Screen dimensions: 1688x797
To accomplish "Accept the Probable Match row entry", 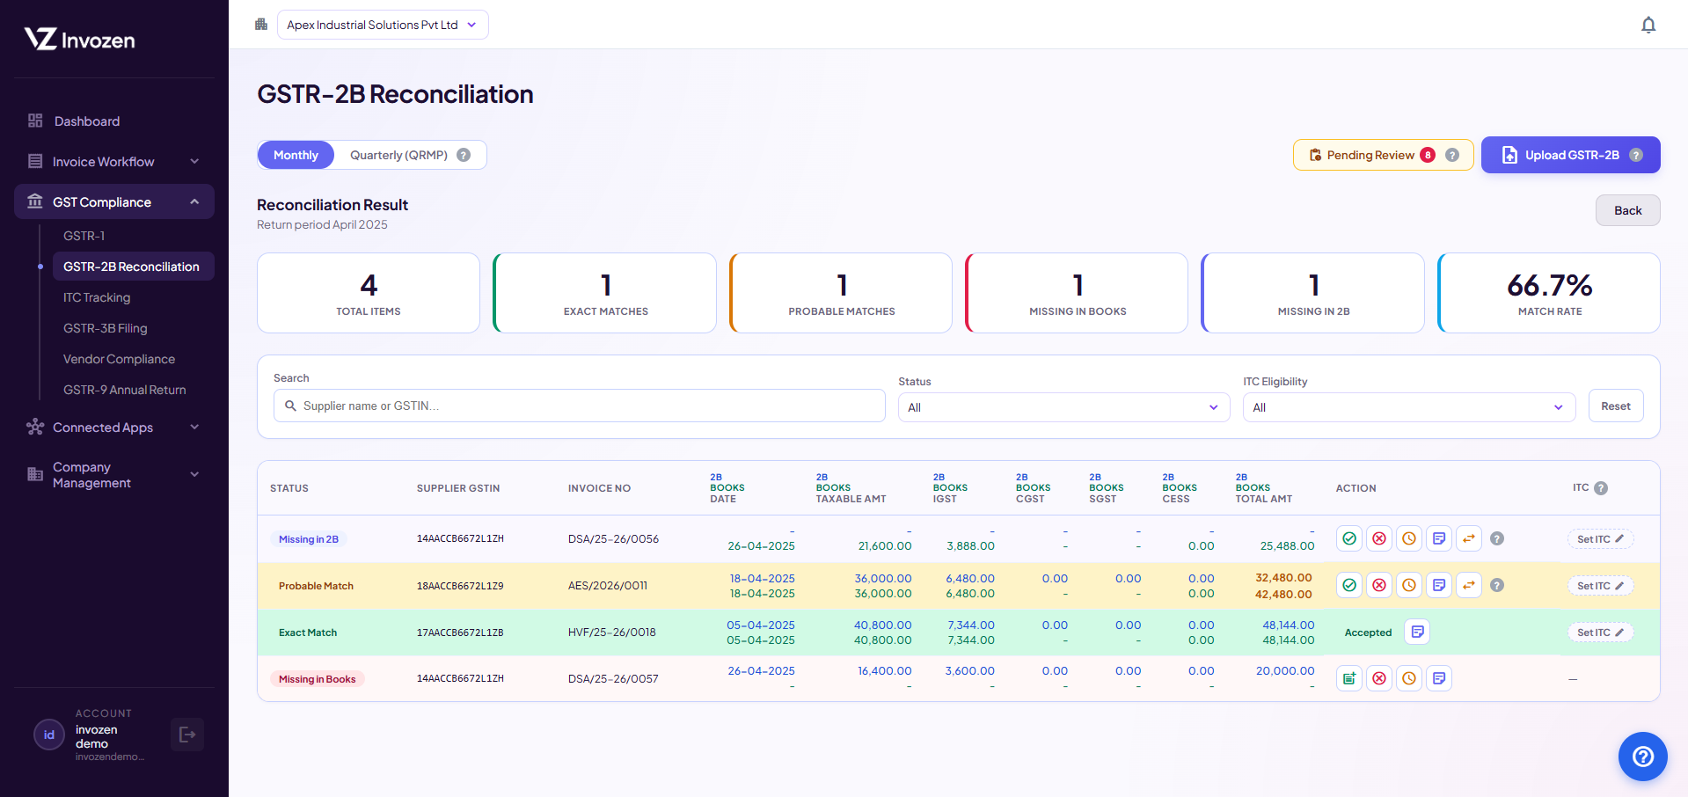I will click(1349, 585).
